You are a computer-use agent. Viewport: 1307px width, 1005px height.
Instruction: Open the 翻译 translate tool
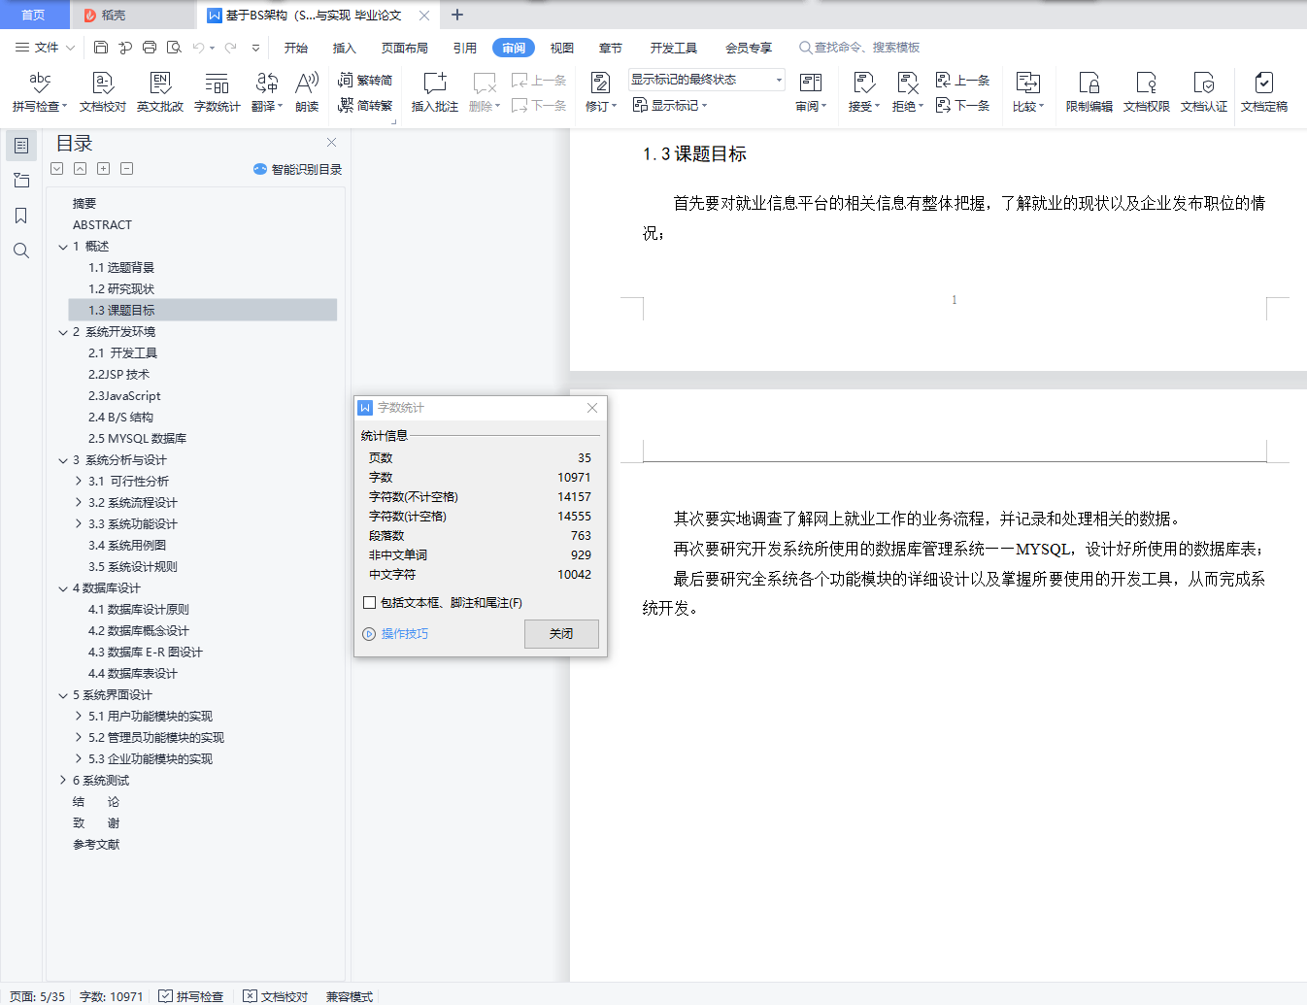click(266, 91)
